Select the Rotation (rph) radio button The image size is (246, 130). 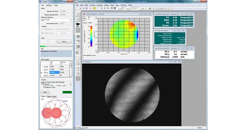42,33
